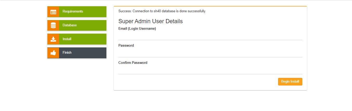The height and width of the screenshot is (111, 352).
Task: Click the Install download icon
Action: tap(53, 39)
